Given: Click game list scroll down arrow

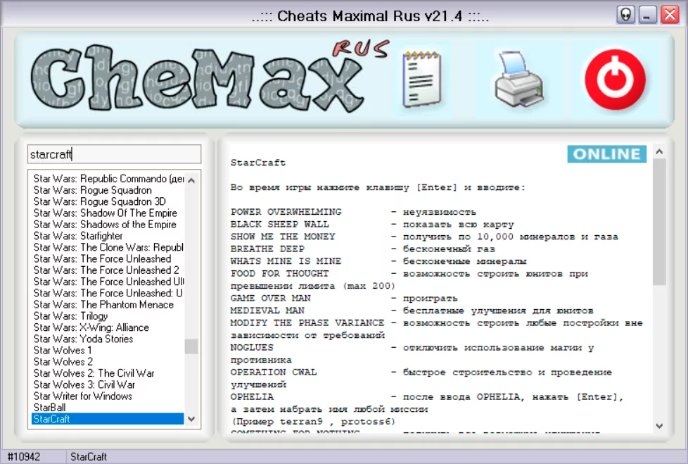Looking at the screenshot, I should [191, 419].
